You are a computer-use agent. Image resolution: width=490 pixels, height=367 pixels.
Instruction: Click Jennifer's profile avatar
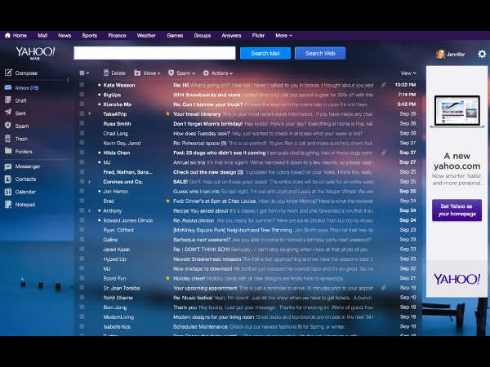[x=440, y=54]
